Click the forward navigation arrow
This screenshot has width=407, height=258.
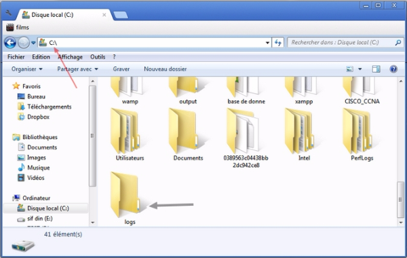(24, 43)
